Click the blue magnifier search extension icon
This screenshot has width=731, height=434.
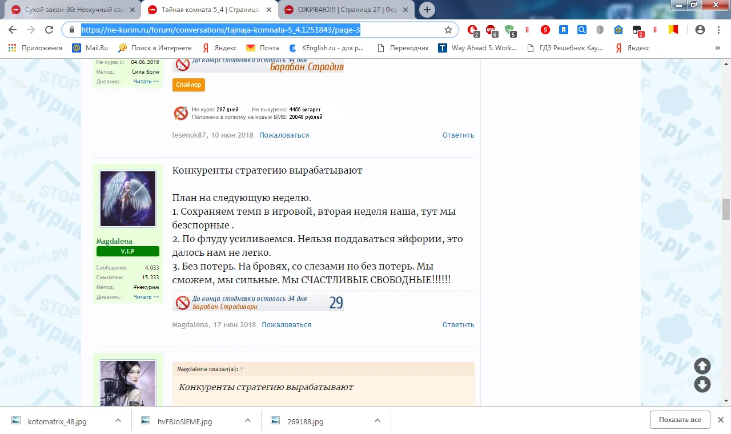click(581, 30)
